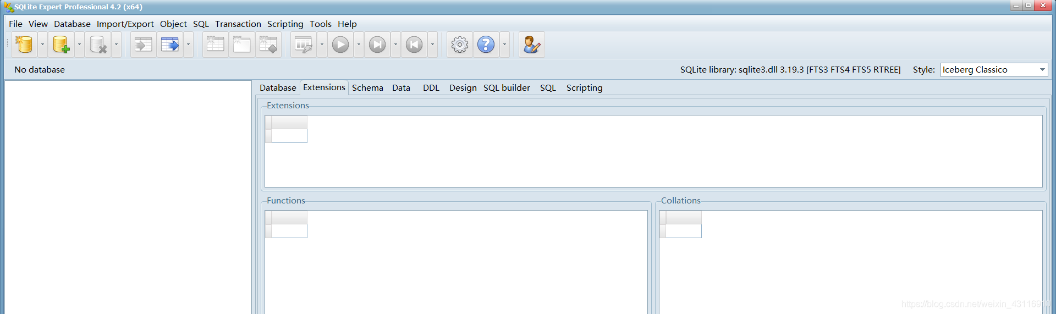The width and height of the screenshot is (1056, 314).
Task: Click the user with pencil registration icon
Action: [532, 45]
